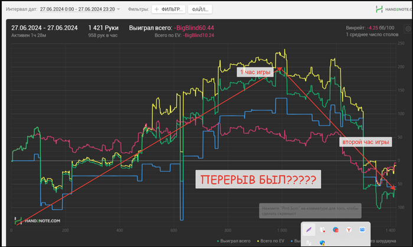Click the Фильтры label
The width and height of the screenshot is (413, 247).
138,9
